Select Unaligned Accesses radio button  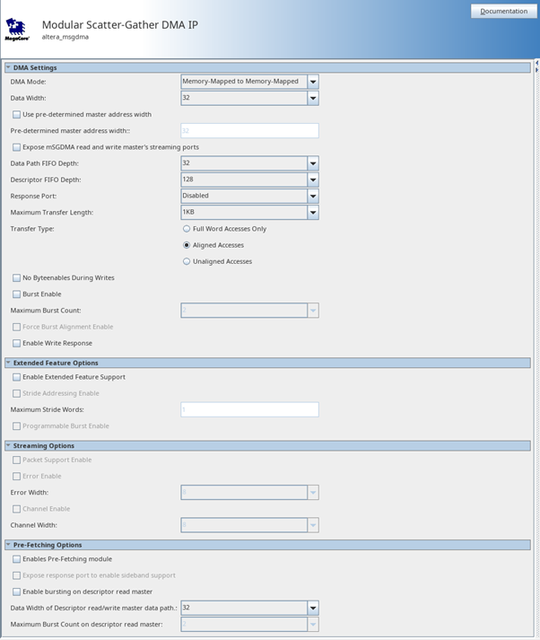click(x=187, y=261)
